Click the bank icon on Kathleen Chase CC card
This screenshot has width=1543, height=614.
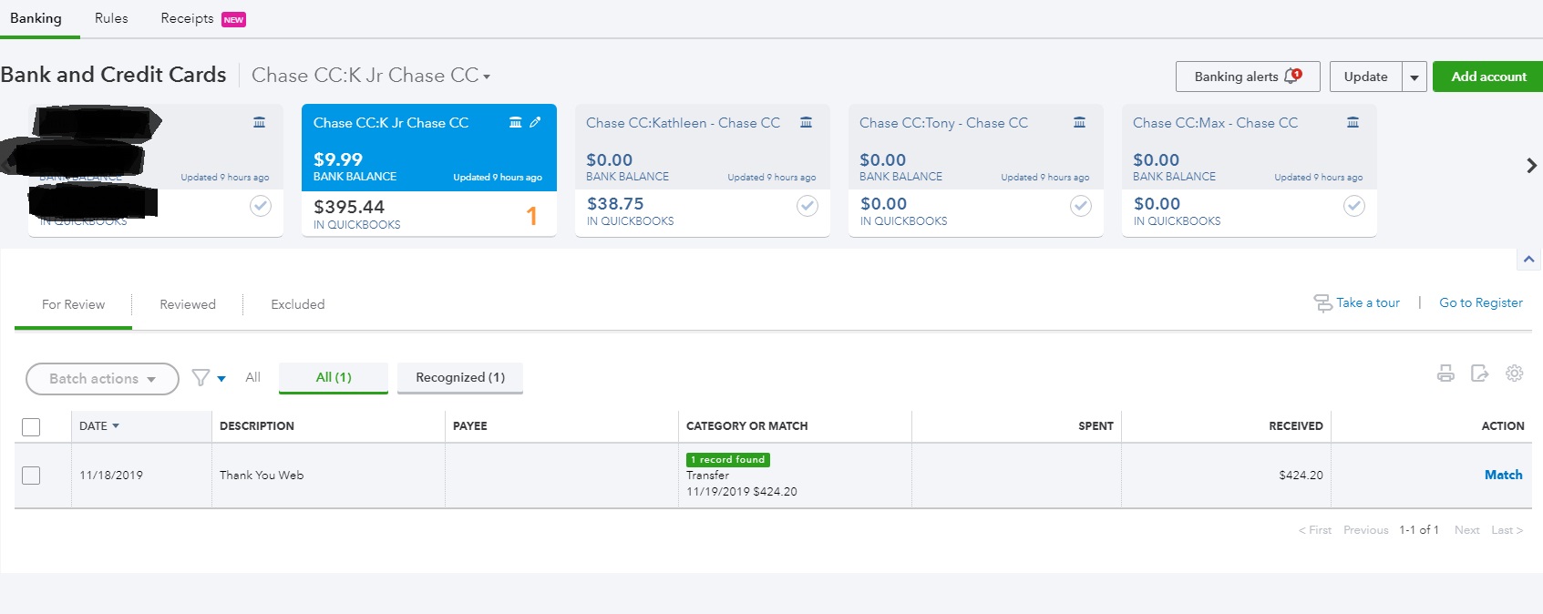click(x=806, y=122)
